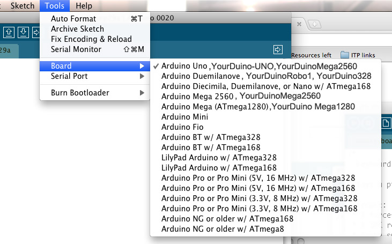
Task: Select Arduino BT w/ ATmega328
Action: pos(265,137)
